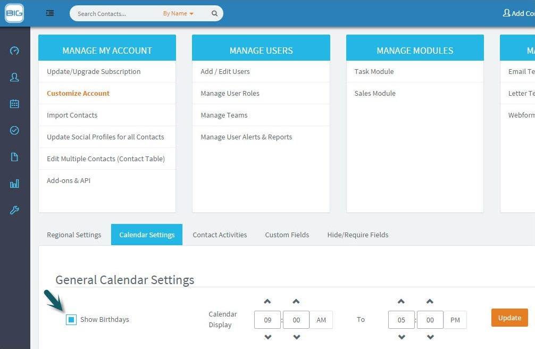Increase the end minutes with up arrow
Viewport: 535px width, 349px height.
430,301
